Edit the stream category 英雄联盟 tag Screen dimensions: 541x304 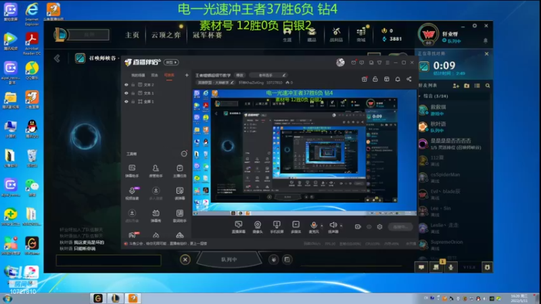tap(216, 82)
